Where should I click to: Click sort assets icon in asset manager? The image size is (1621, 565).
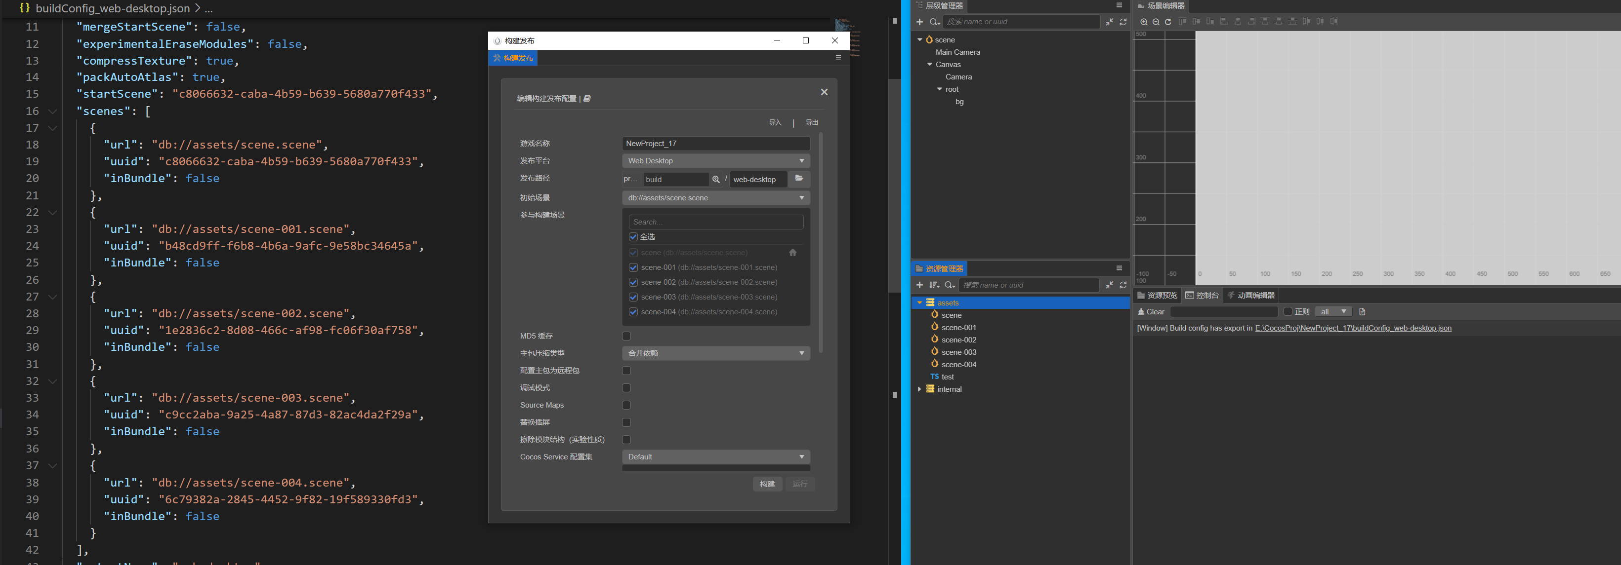[x=934, y=285]
